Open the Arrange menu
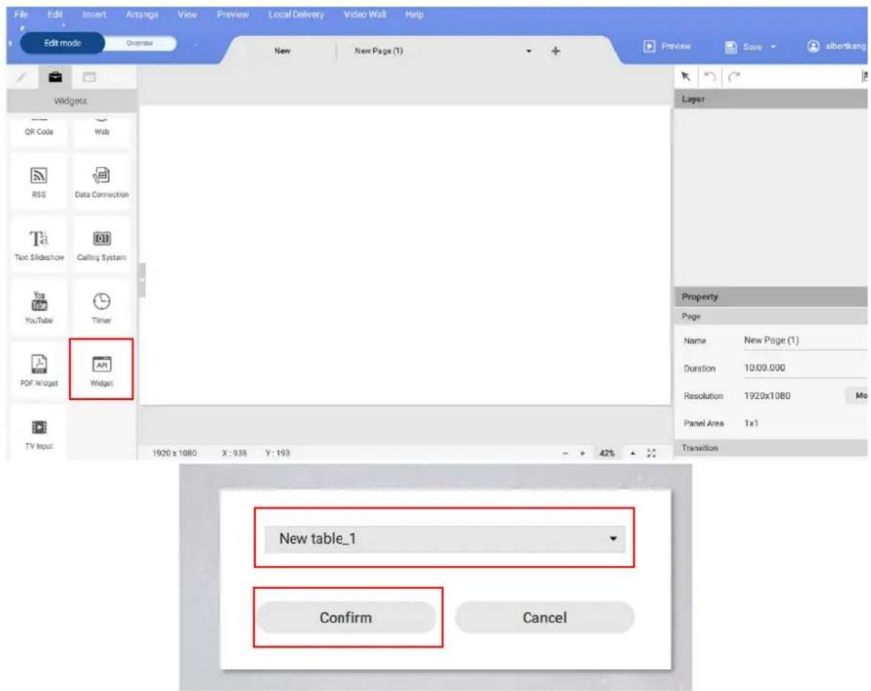 [142, 14]
